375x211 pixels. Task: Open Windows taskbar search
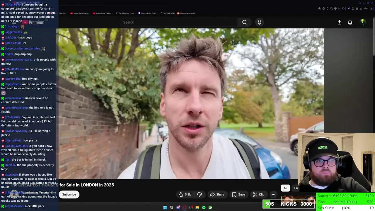click(172, 207)
